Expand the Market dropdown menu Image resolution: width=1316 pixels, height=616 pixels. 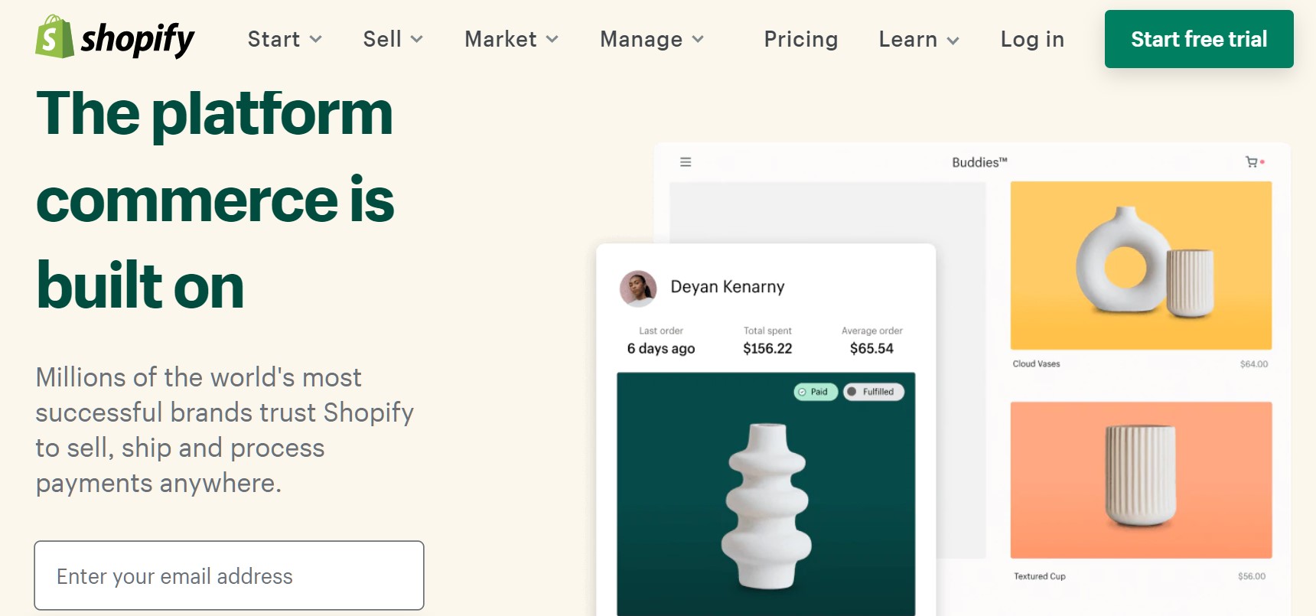point(511,39)
